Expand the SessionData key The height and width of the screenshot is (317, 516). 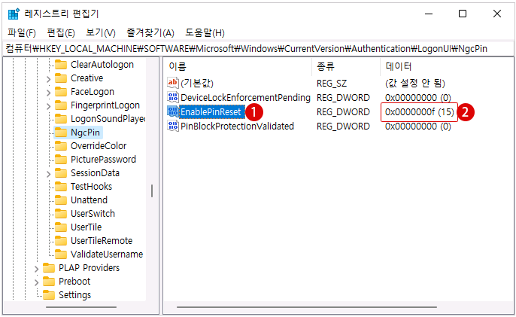click(x=48, y=174)
